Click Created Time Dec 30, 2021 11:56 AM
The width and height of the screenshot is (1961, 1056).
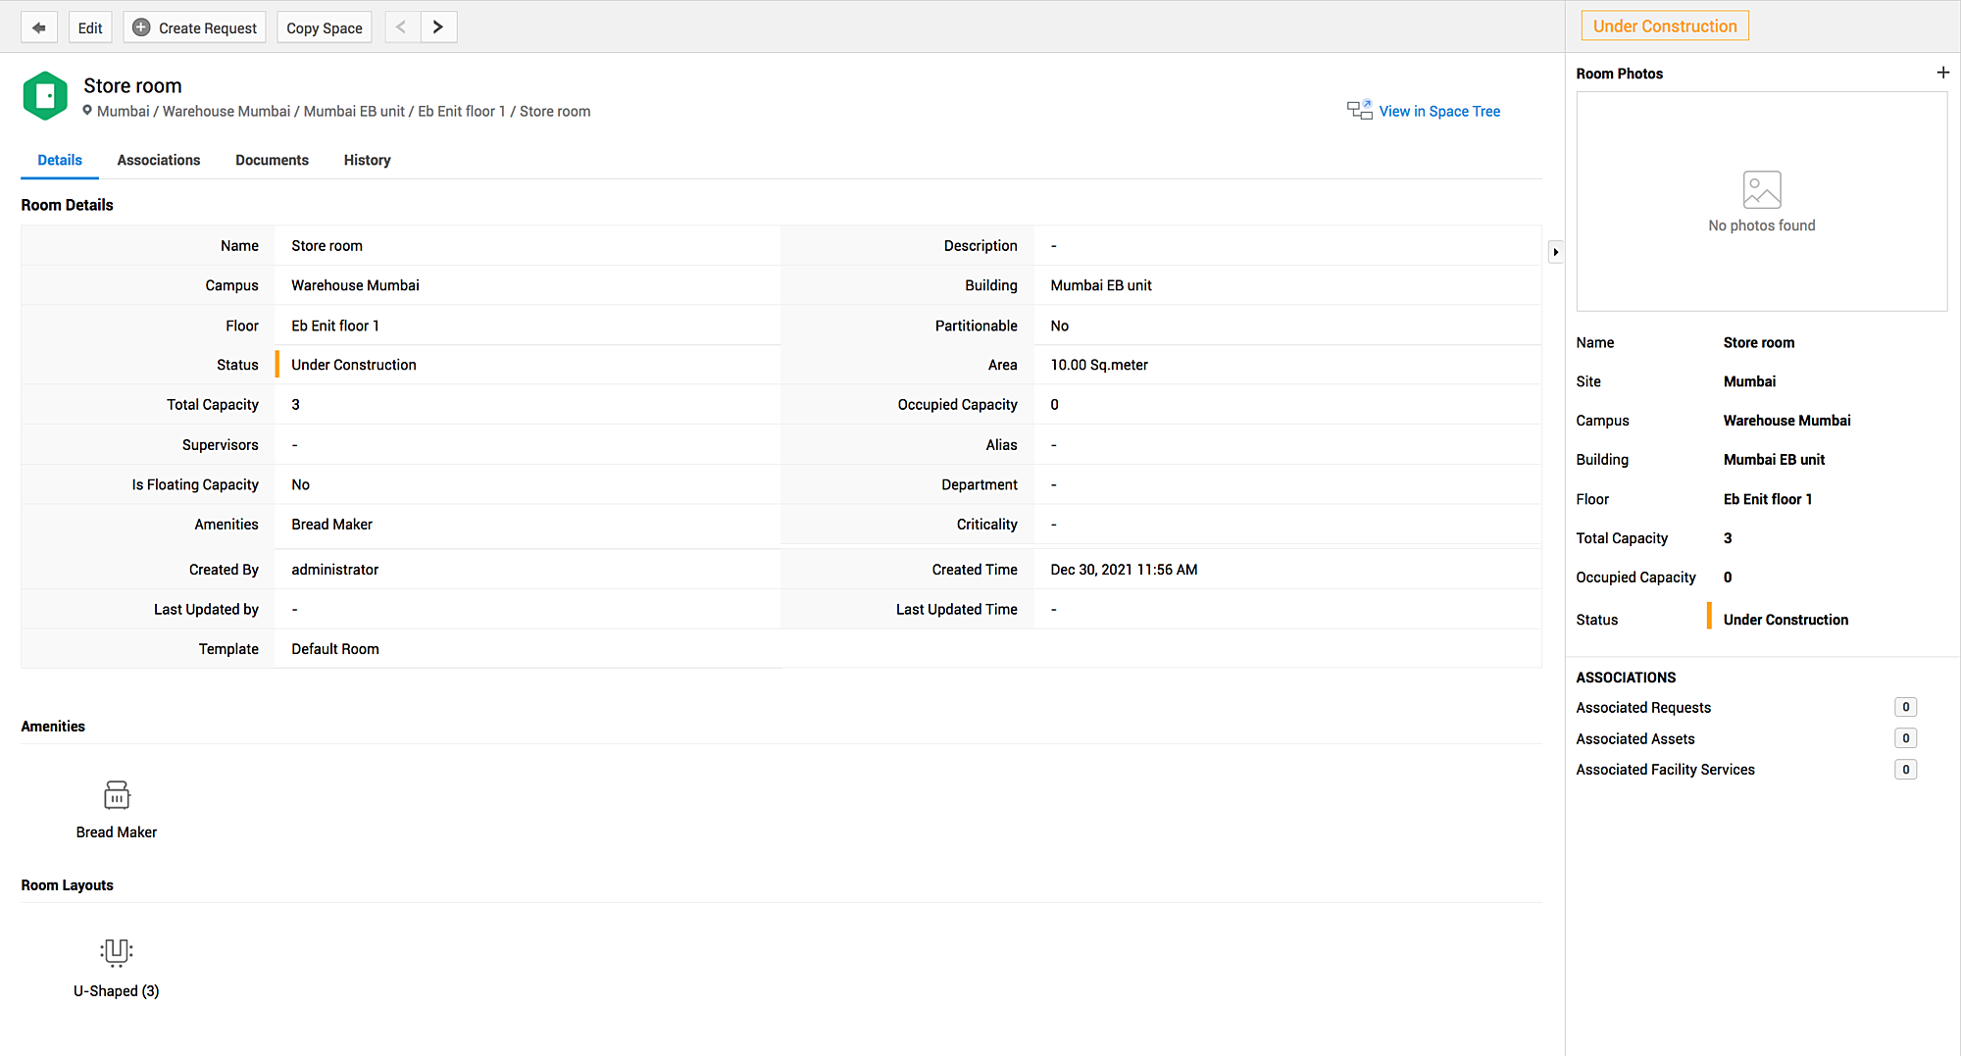[x=1124, y=570]
